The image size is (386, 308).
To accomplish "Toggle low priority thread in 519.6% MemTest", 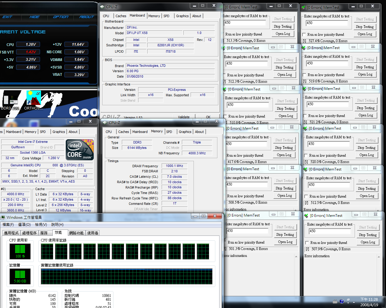I will pos(305,75).
